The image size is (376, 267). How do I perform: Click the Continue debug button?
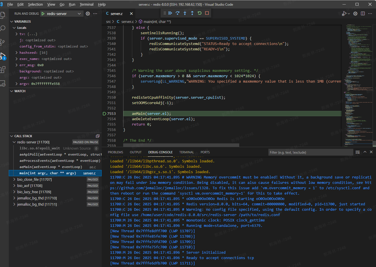(170, 13)
